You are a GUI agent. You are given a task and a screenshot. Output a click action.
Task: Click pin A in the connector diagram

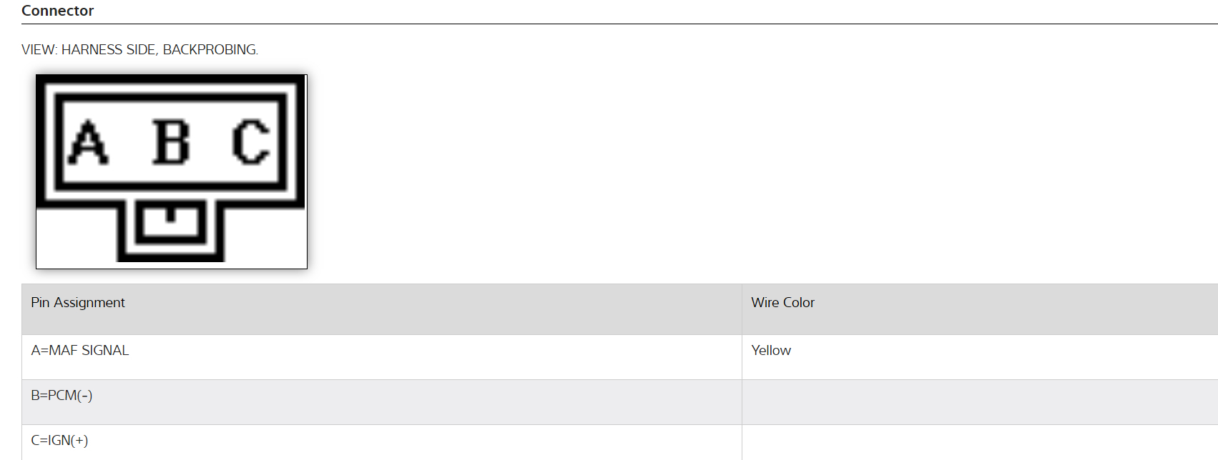pyautogui.click(x=89, y=143)
